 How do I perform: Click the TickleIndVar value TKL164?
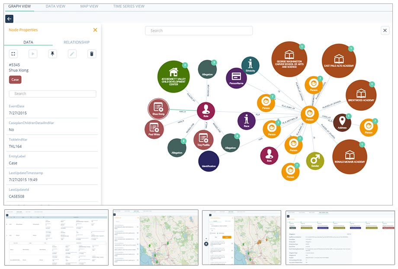click(15, 147)
